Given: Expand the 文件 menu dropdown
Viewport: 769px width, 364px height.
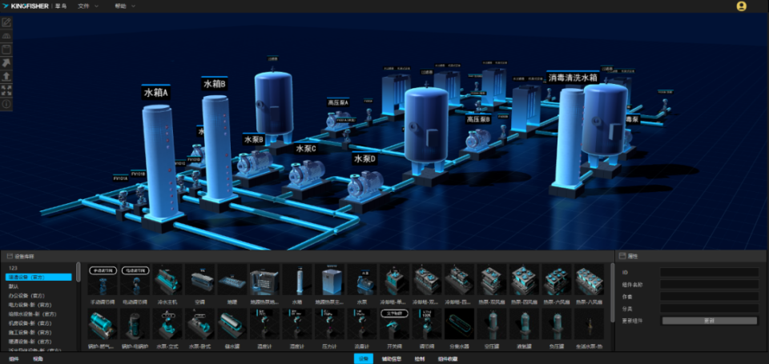Looking at the screenshot, I should (x=88, y=6).
